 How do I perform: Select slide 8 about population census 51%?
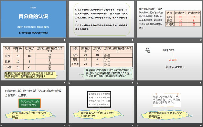pos(101,105)
